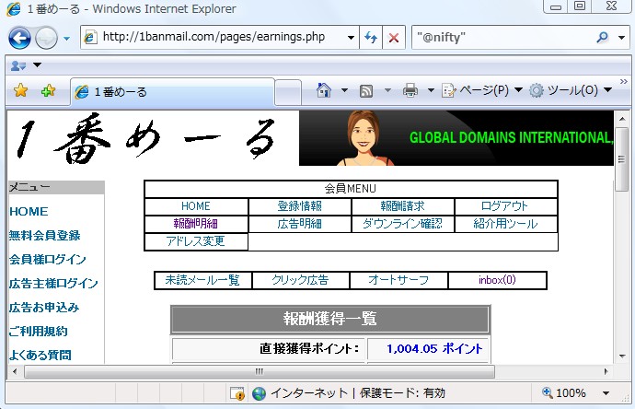Screen dimensions: 635x409
Task: Open 広告お申込み sidebar link
Action: tap(44, 308)
